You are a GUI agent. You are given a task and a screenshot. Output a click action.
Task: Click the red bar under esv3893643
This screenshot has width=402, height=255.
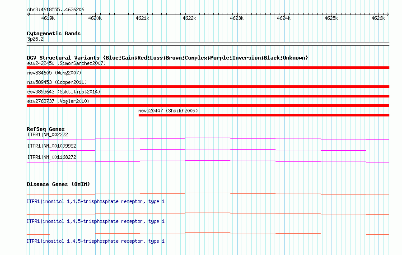click(x=208, y=96)
